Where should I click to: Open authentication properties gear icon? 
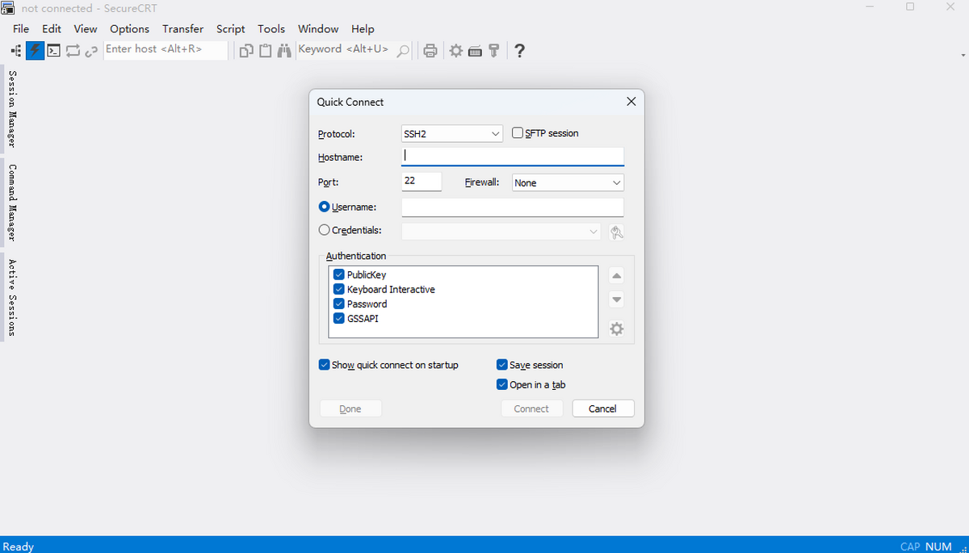coord(617,329)
